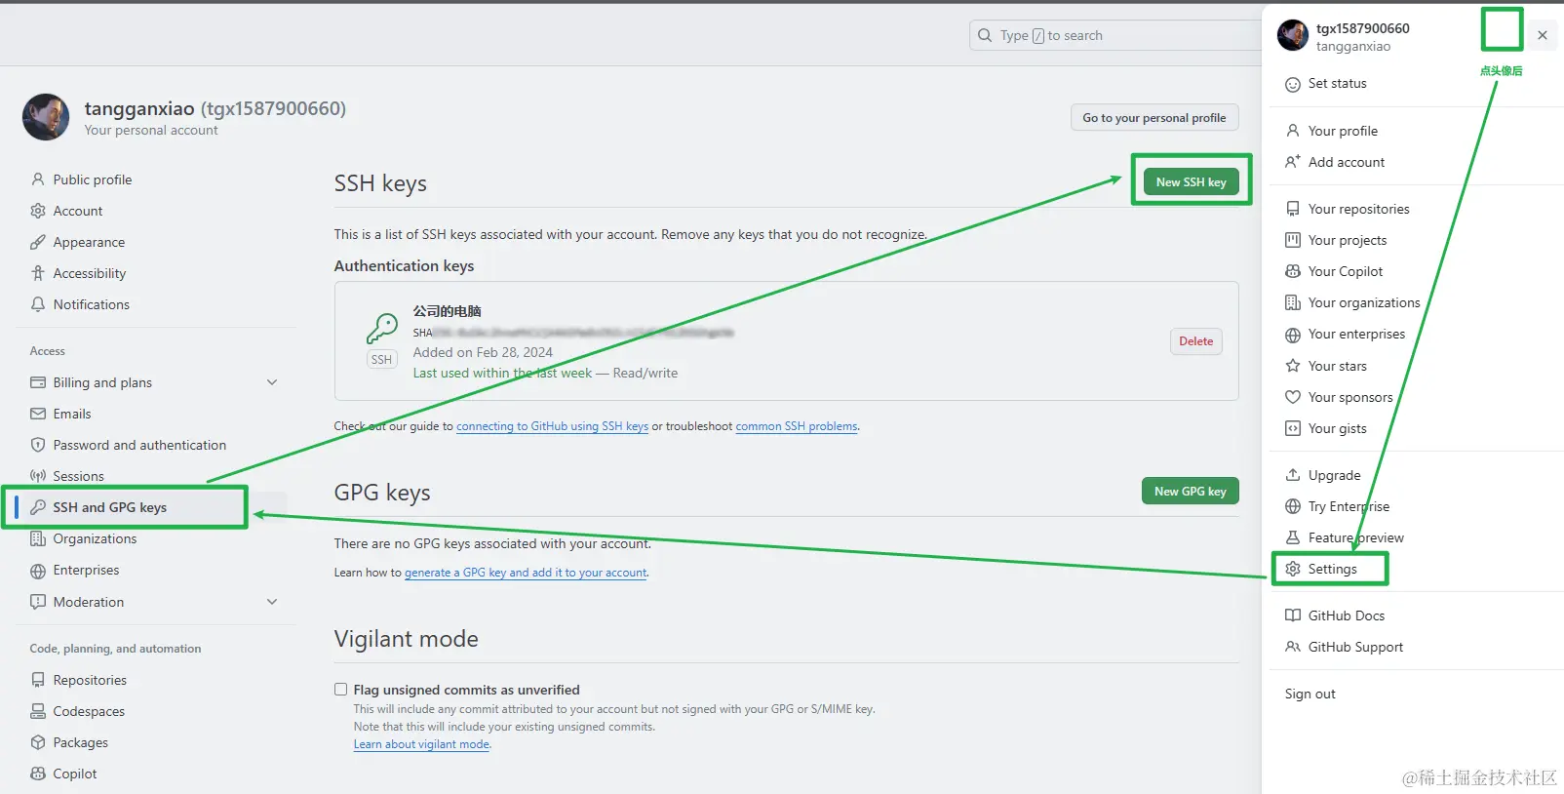The width and height of the screenshot is (1564, 794).
Task: Click the search magnifier icon
Action: 985,35
